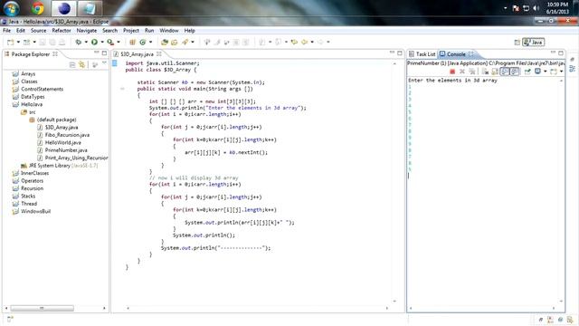Image resolution: width=579 pixels, height=326 pixels.
Task: Click the Open Perspective icon
Action: pos(517,43)
